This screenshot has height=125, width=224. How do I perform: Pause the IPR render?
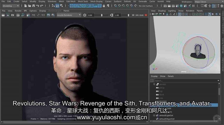pos(133,15)
